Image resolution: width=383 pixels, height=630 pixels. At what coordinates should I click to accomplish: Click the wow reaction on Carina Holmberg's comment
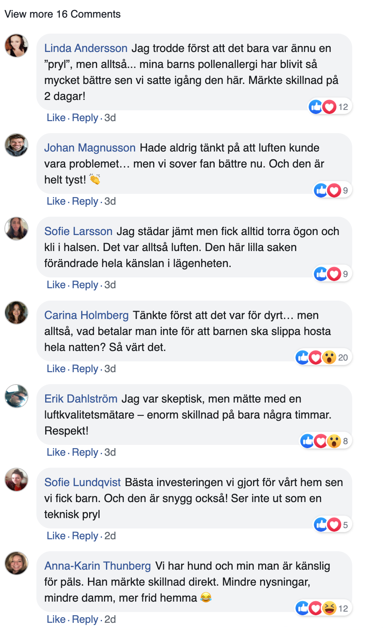point(329,357)
